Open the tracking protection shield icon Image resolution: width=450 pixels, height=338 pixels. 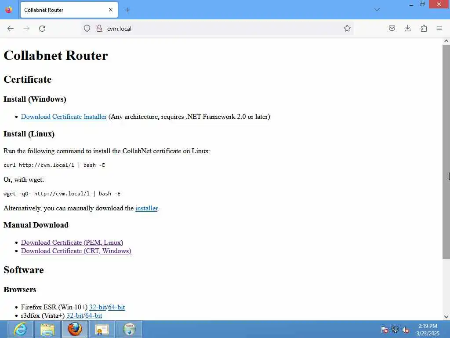coord(87,29)
